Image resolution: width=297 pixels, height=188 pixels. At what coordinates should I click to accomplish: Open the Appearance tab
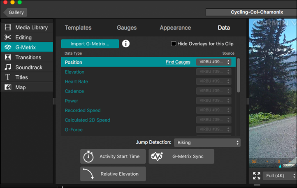coord(175,28)
